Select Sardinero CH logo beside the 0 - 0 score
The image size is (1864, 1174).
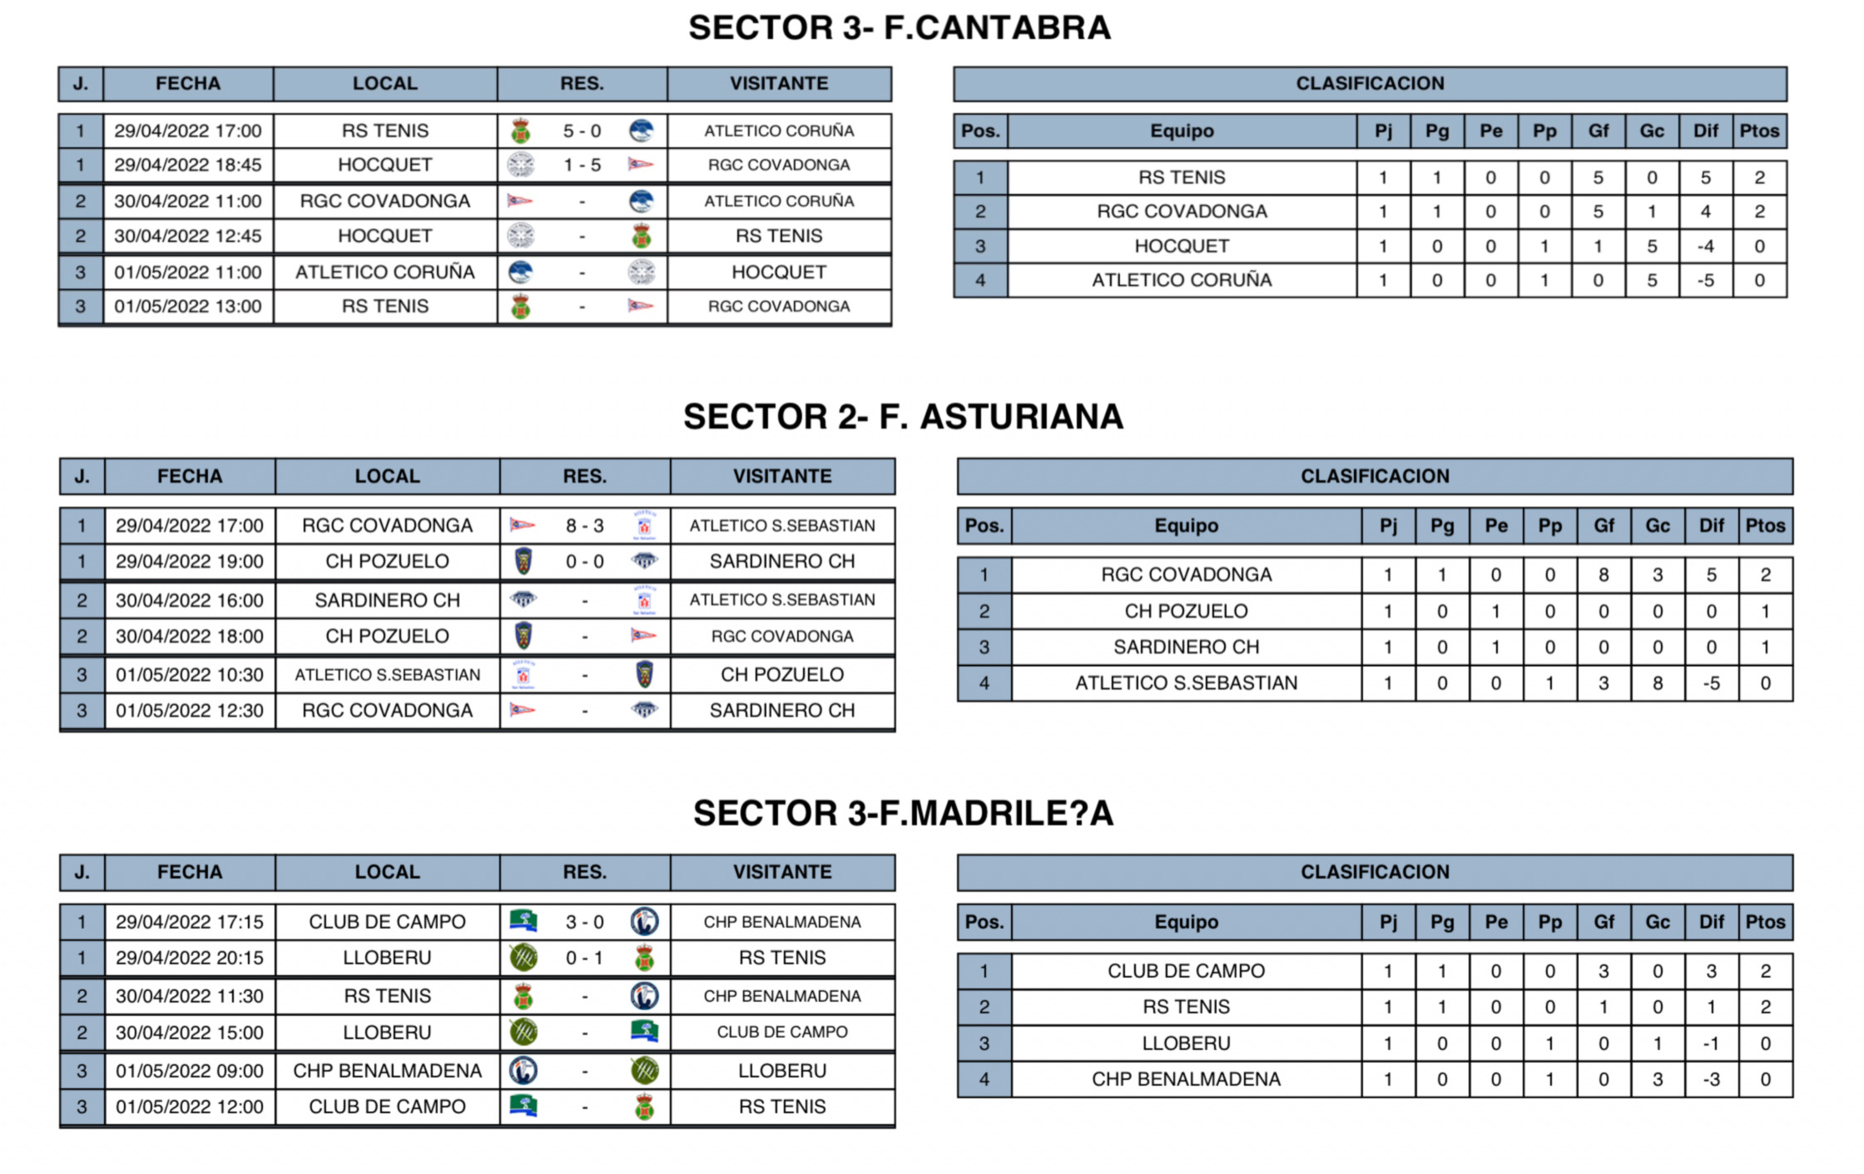click(x=644, y=562)
